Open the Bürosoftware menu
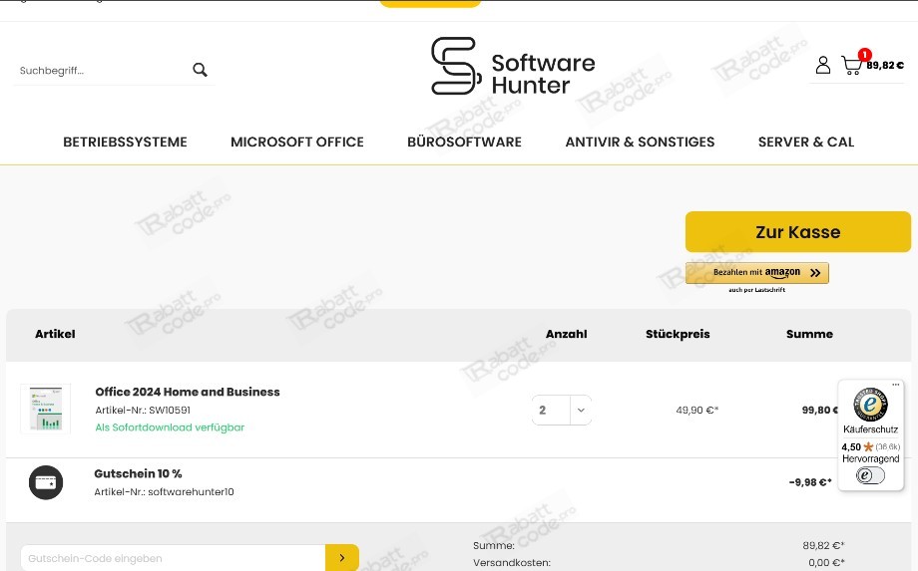The image size is (918, 571). pos(464,143)
